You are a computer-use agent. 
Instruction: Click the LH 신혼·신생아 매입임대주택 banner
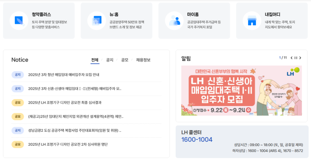click(x=241, y=91)
